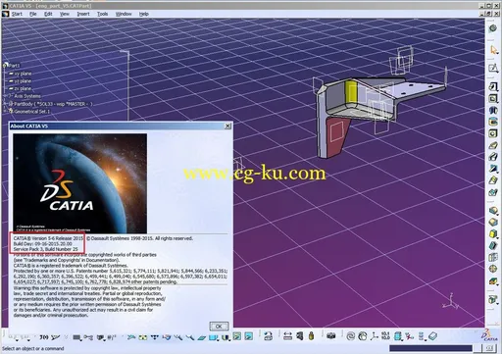
Task: Click the CATIA logo icon at bottom right
Action: [x=489, y=335]
